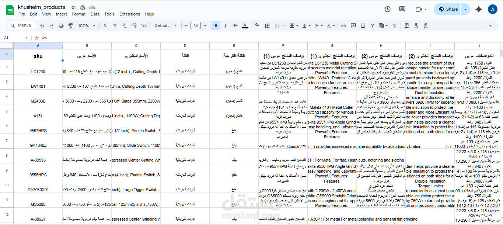This screenshot has height=225, width=503.
Task: Open Gemini sparkle assistant
Action: pyautogui.click(x=479, y=9)
